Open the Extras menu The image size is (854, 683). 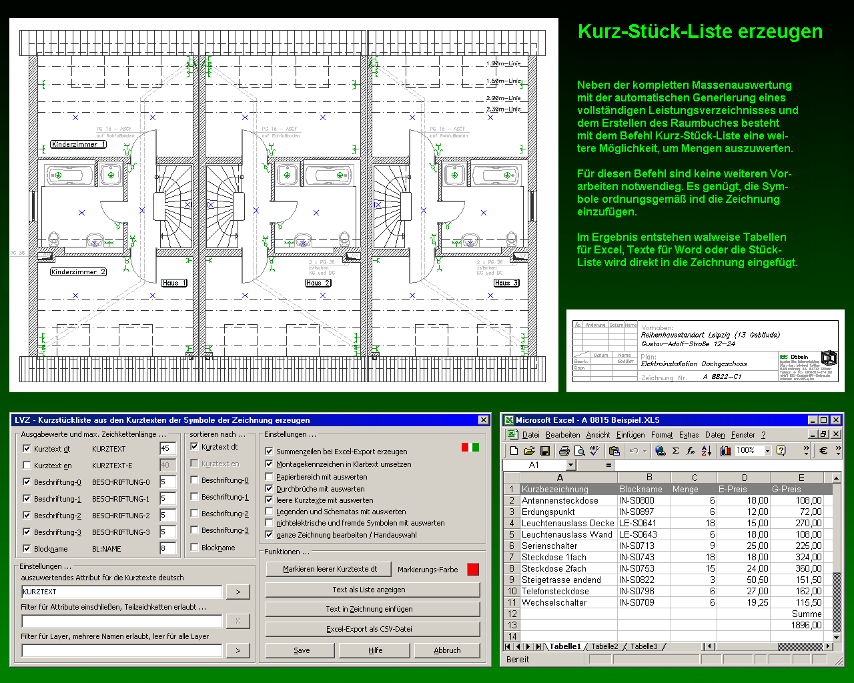point(689,435)
